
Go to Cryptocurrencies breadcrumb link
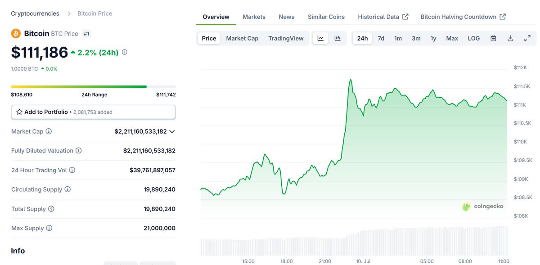(x=35, y=13)
